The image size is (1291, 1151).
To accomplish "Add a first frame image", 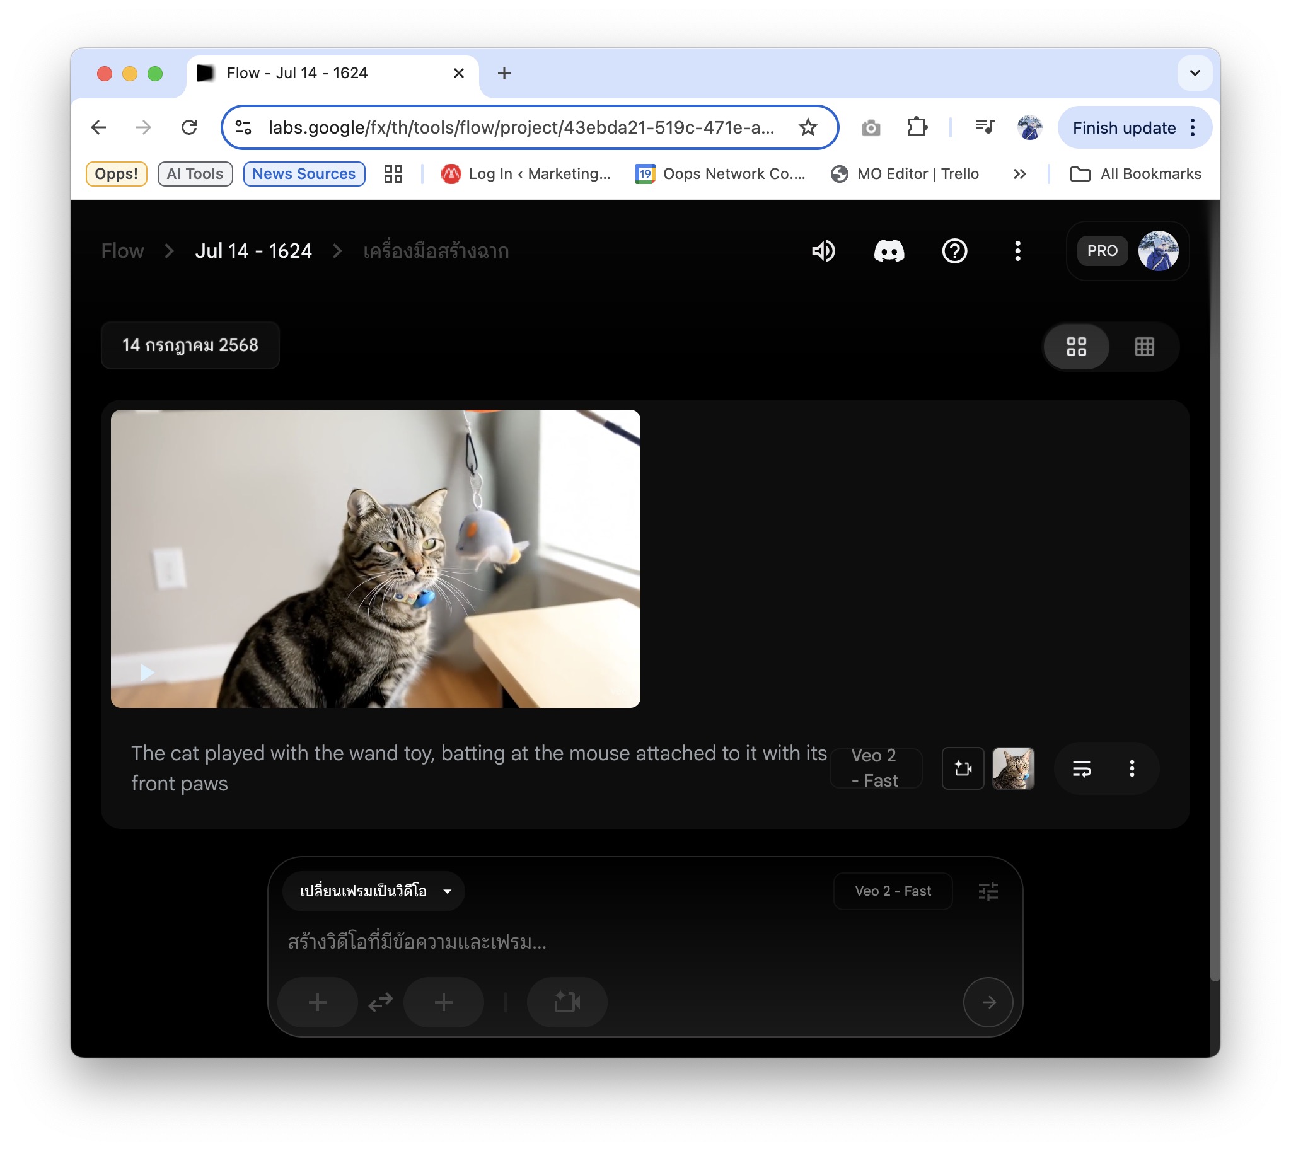I will tap(318, 1002).
